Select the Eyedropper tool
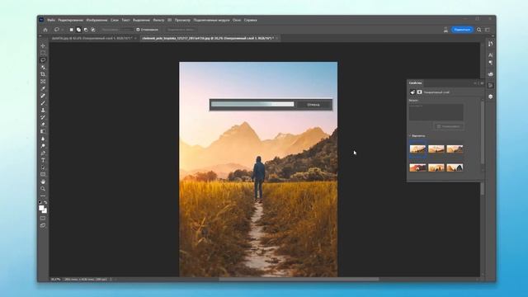This screenshot has height=297, width=528. click(x=43, y=88)
